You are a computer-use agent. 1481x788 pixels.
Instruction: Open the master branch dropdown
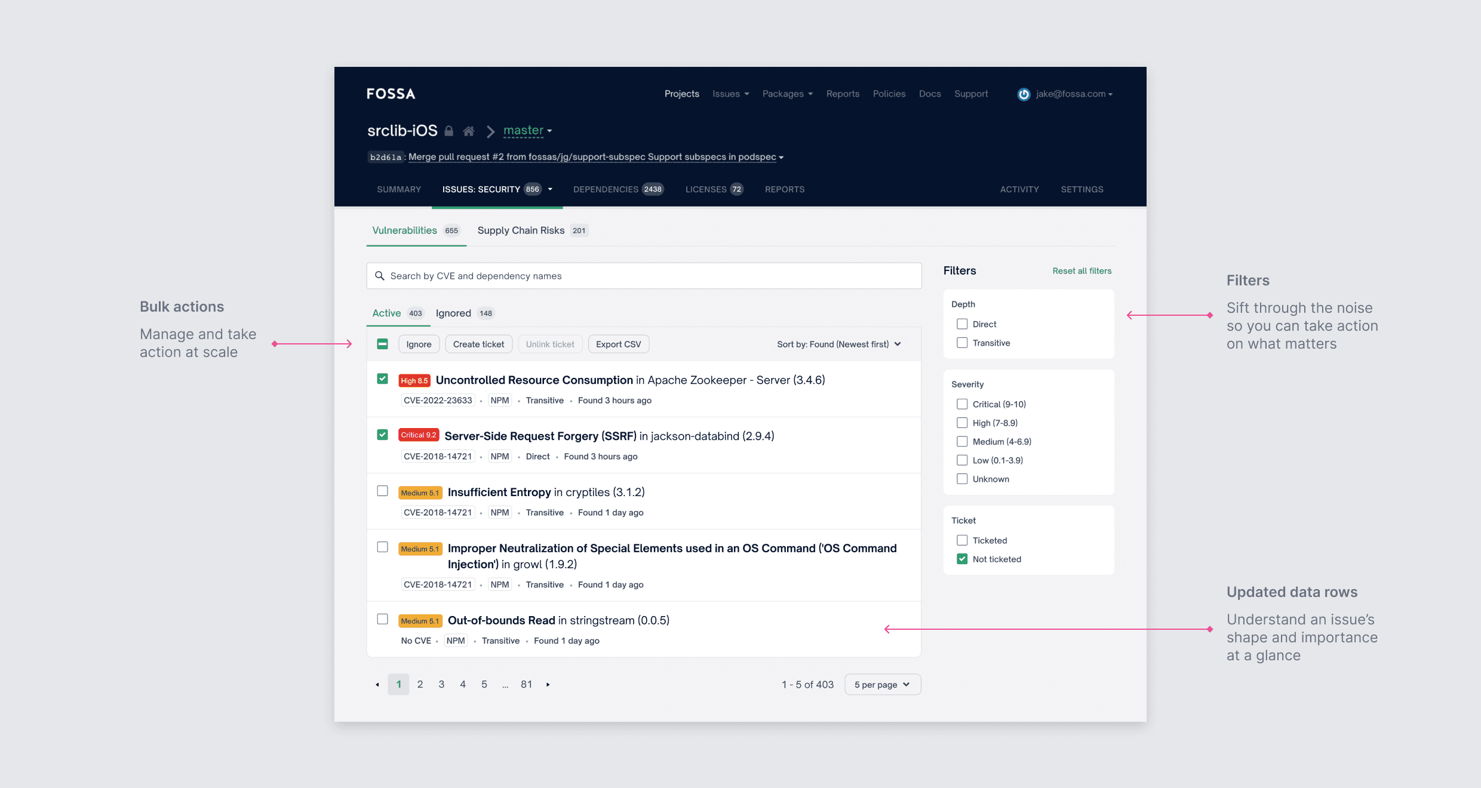[528, 130]
